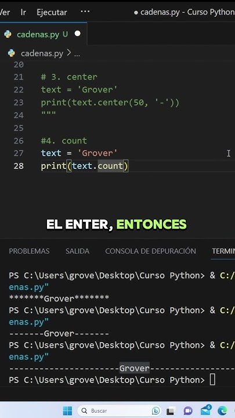Open the Windows Start menu
This screenshot has width=235, height=418.
(x=67, y=410)
